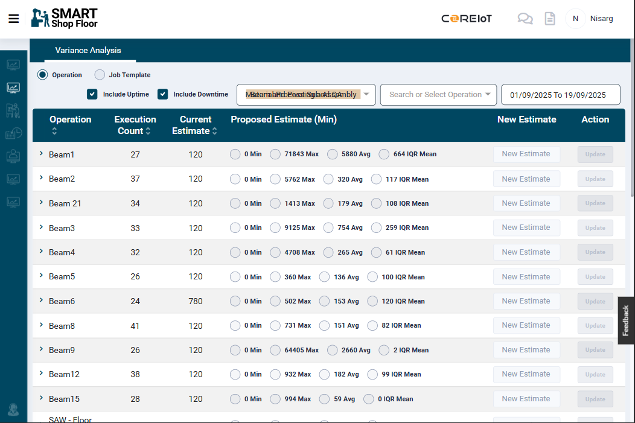635x423 pixels.
Task: Open the Nisarg user profile menu
Action: tap(590, 19)
